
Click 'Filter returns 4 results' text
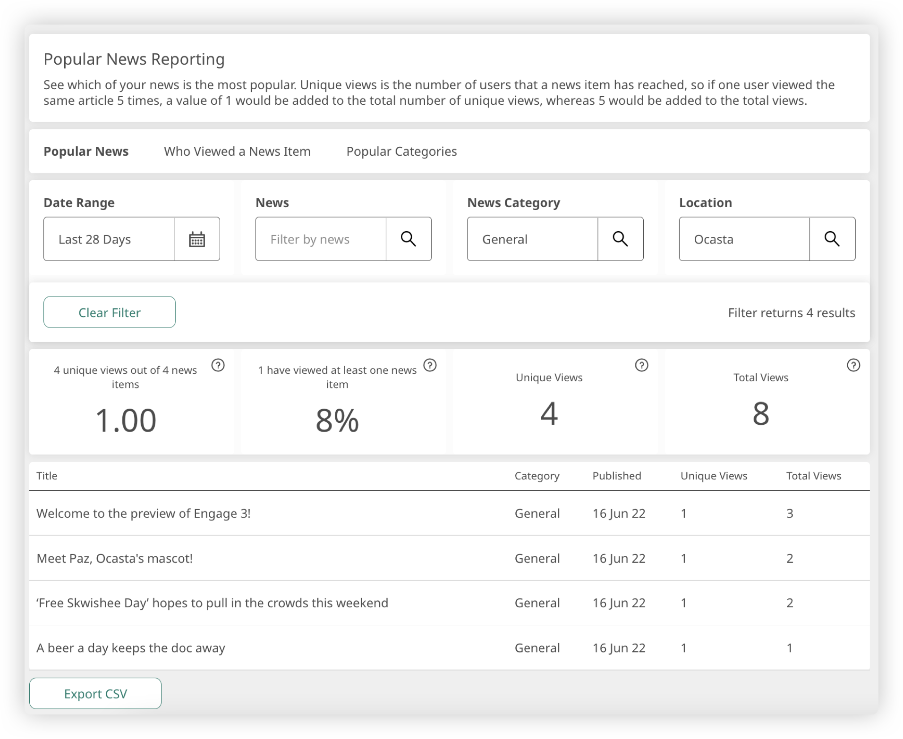click(792, 313)
